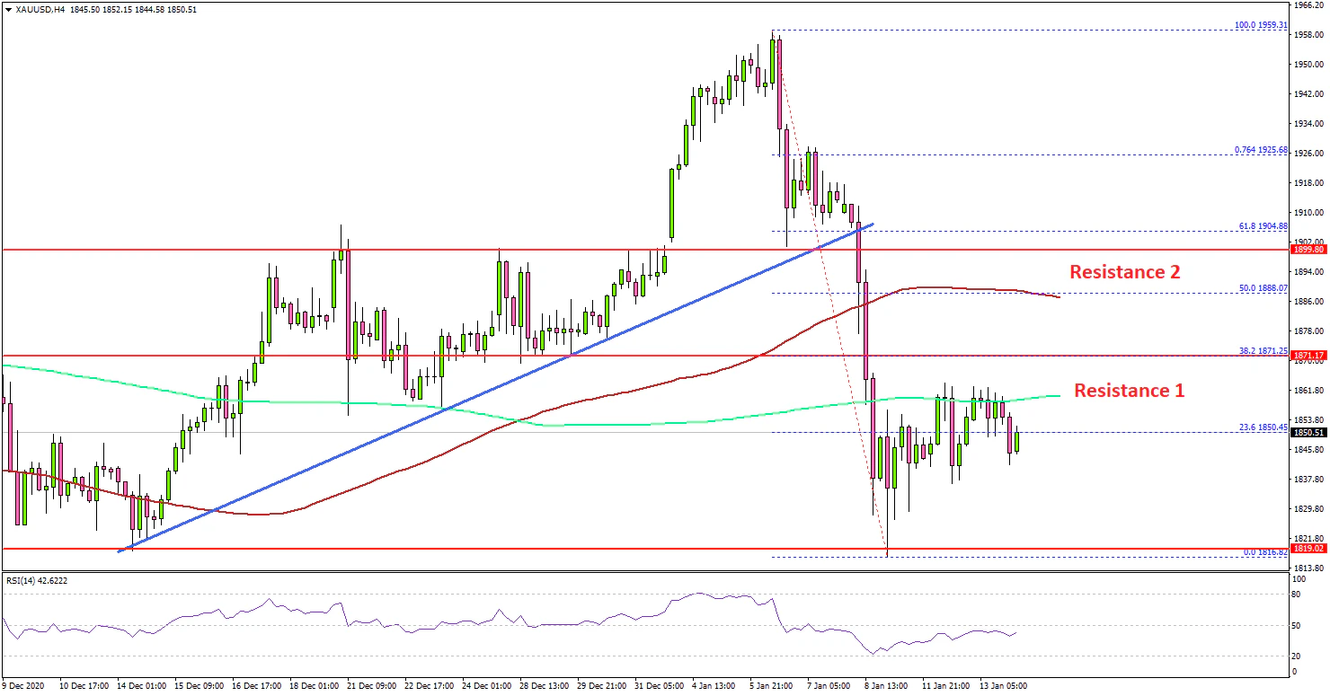Click the red 1899.80 price tag
This screenshot has height=696, width=1330.
[1308, 250]
